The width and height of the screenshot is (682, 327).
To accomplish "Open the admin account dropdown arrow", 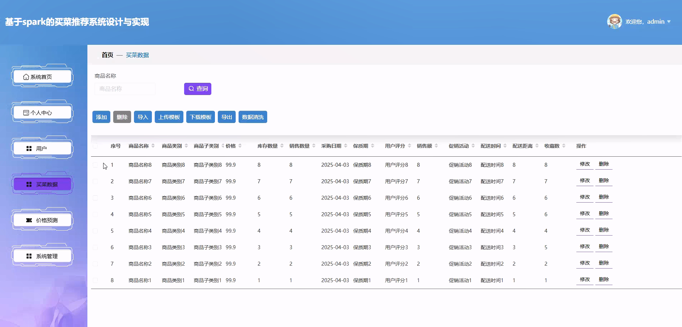I will pyautogui.click(x=669, y=22).
